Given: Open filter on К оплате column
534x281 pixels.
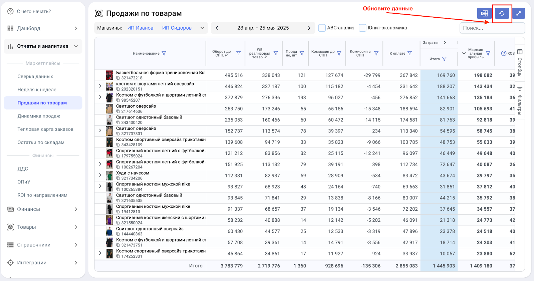Looking at the screenshot, I should point(410,53).
